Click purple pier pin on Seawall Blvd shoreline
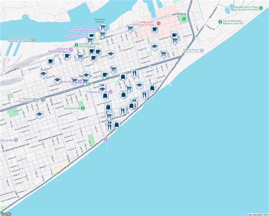 click(106, 139)
